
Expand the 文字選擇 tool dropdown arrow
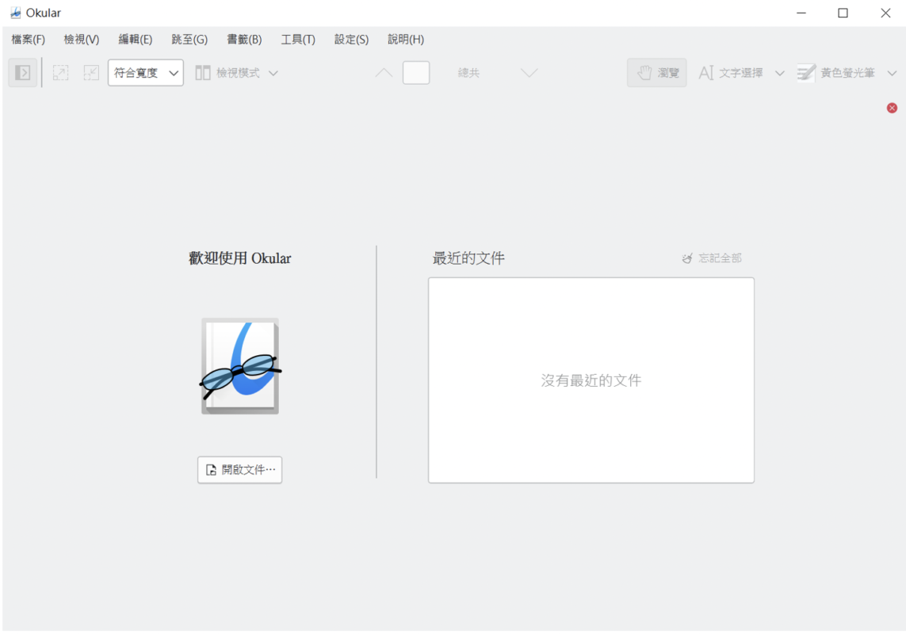tap(780, 72)
